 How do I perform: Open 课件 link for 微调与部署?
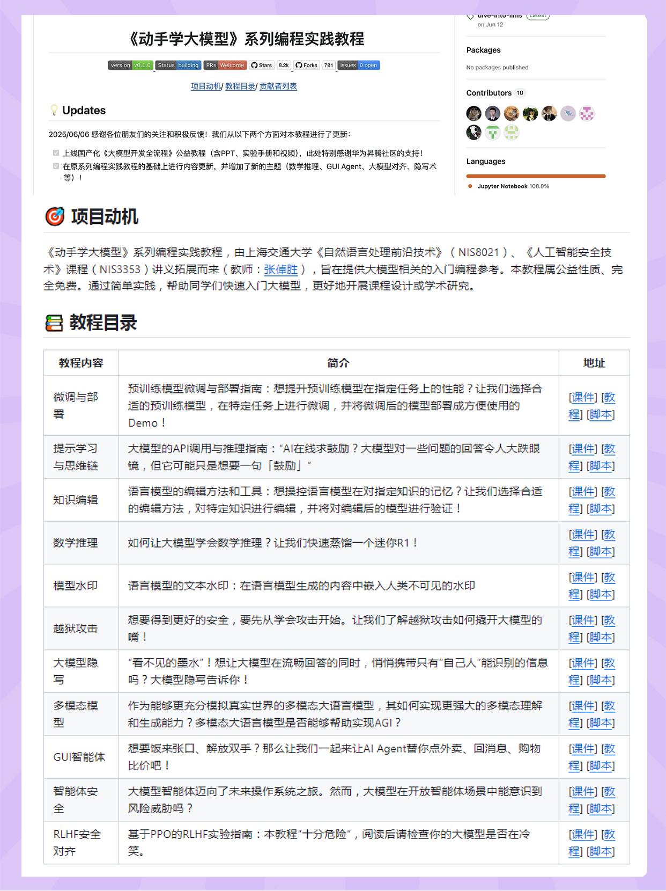tap(583, 397)
